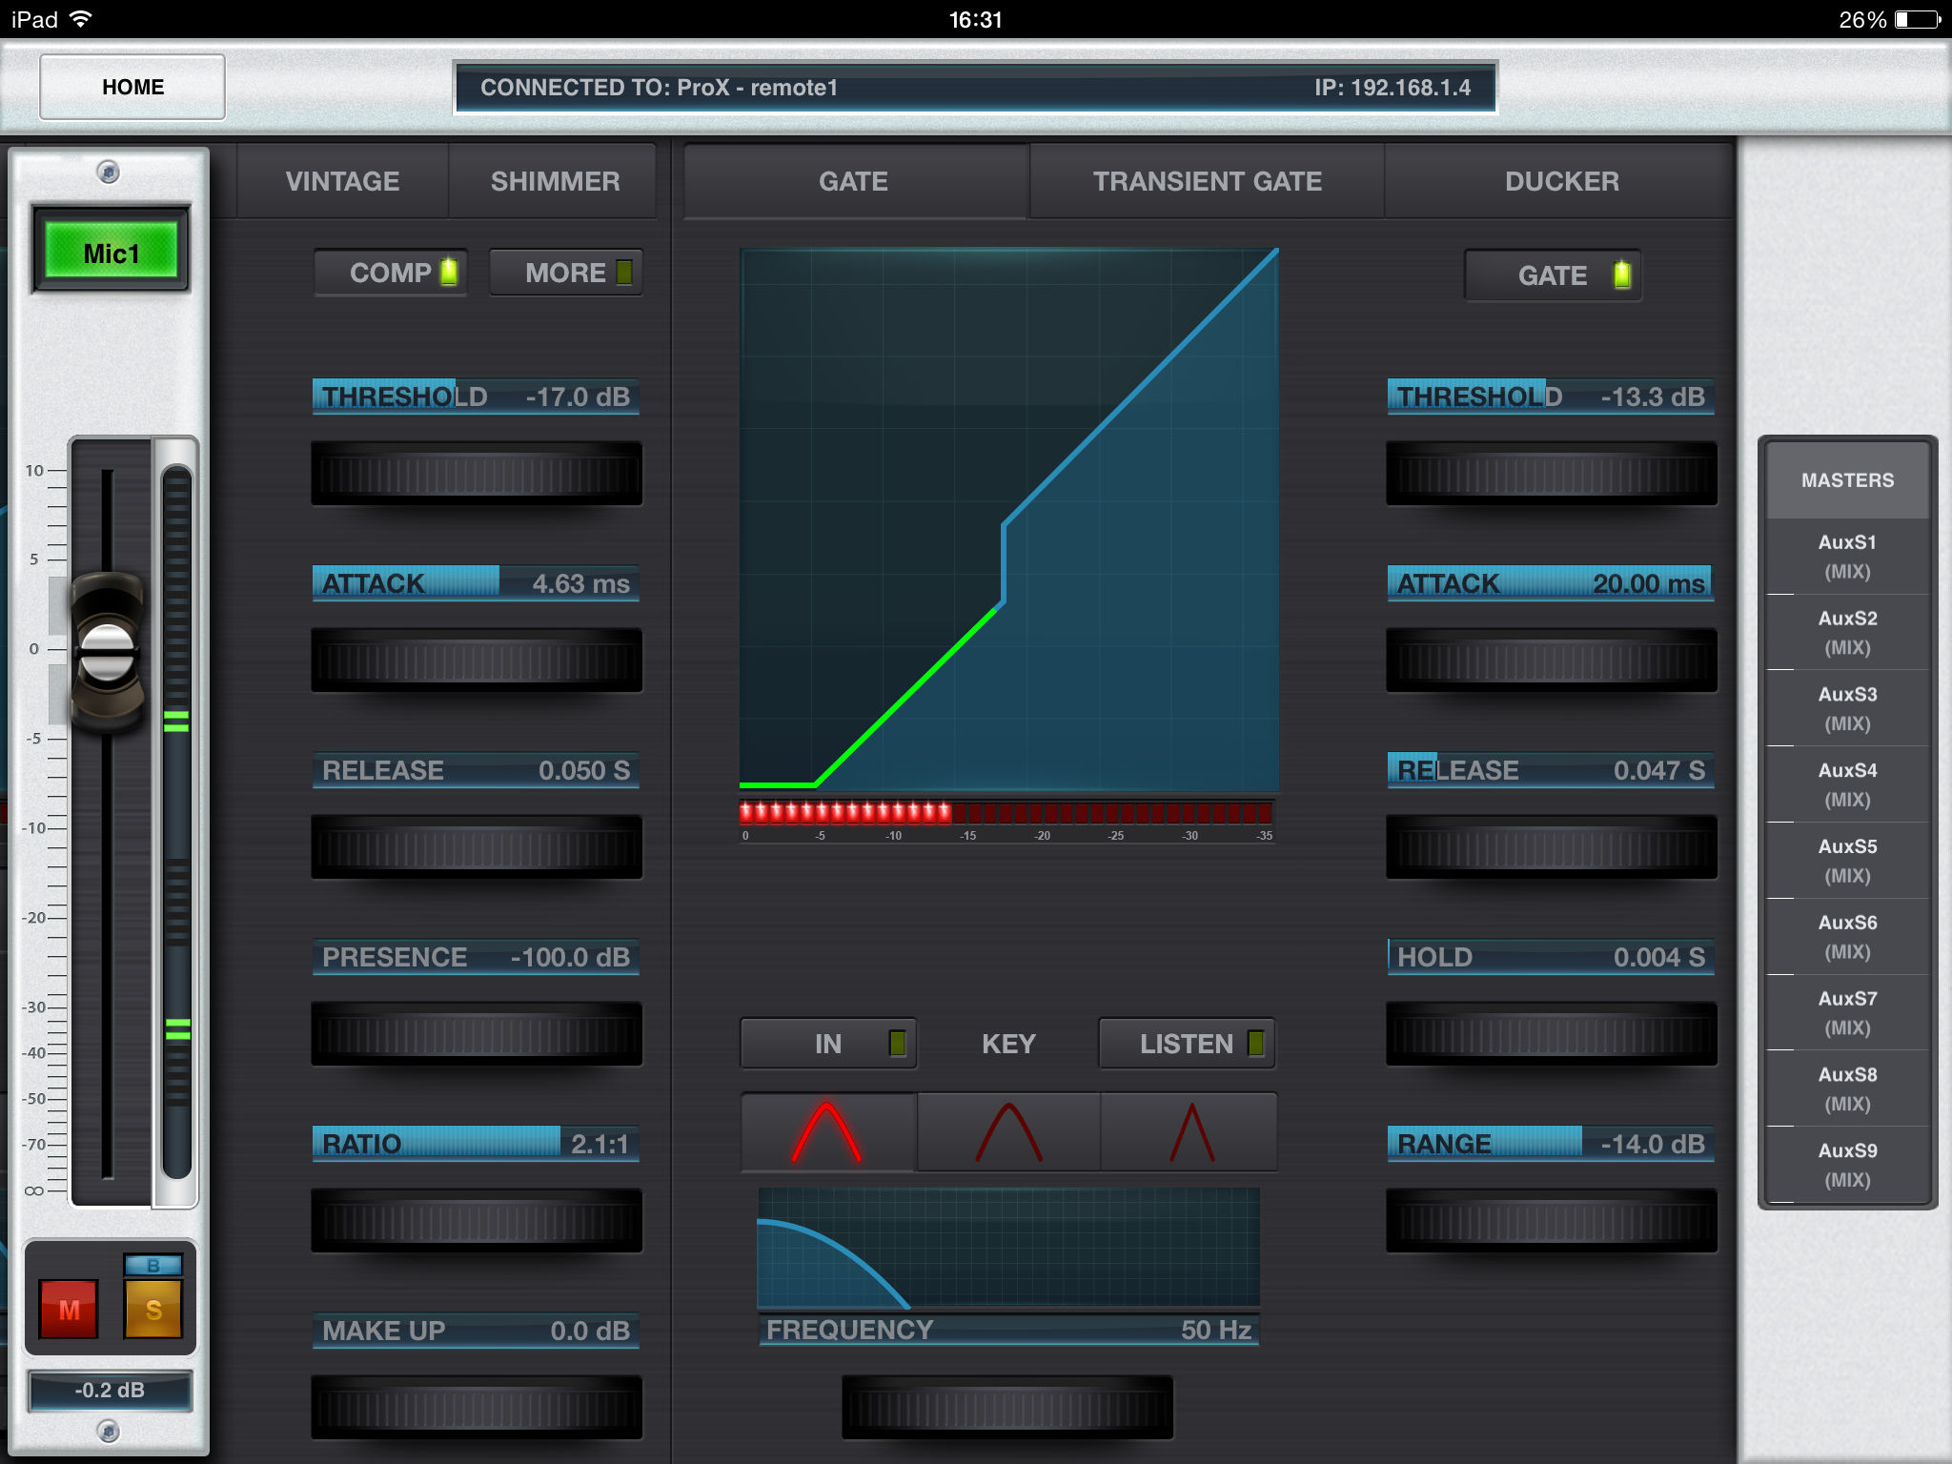Enable the MORE compressor toggle

click(566, 274)
